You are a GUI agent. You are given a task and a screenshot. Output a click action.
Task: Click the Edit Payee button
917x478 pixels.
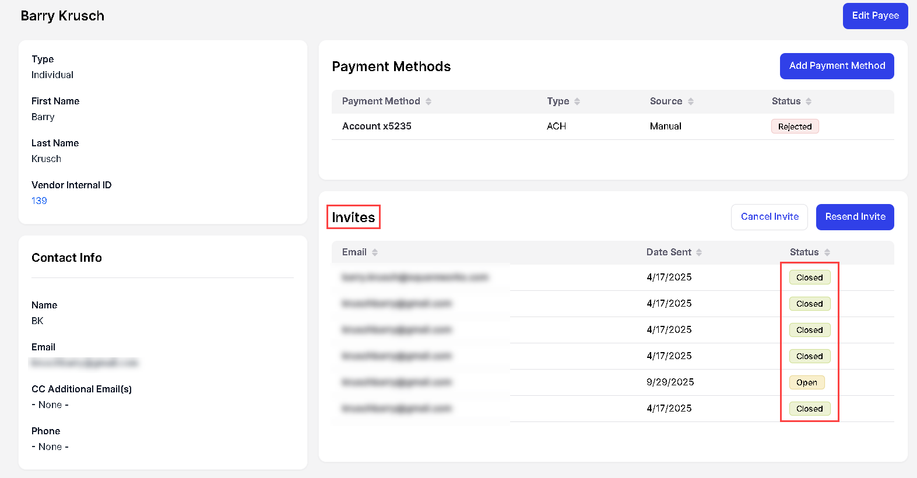coord(875,16)
